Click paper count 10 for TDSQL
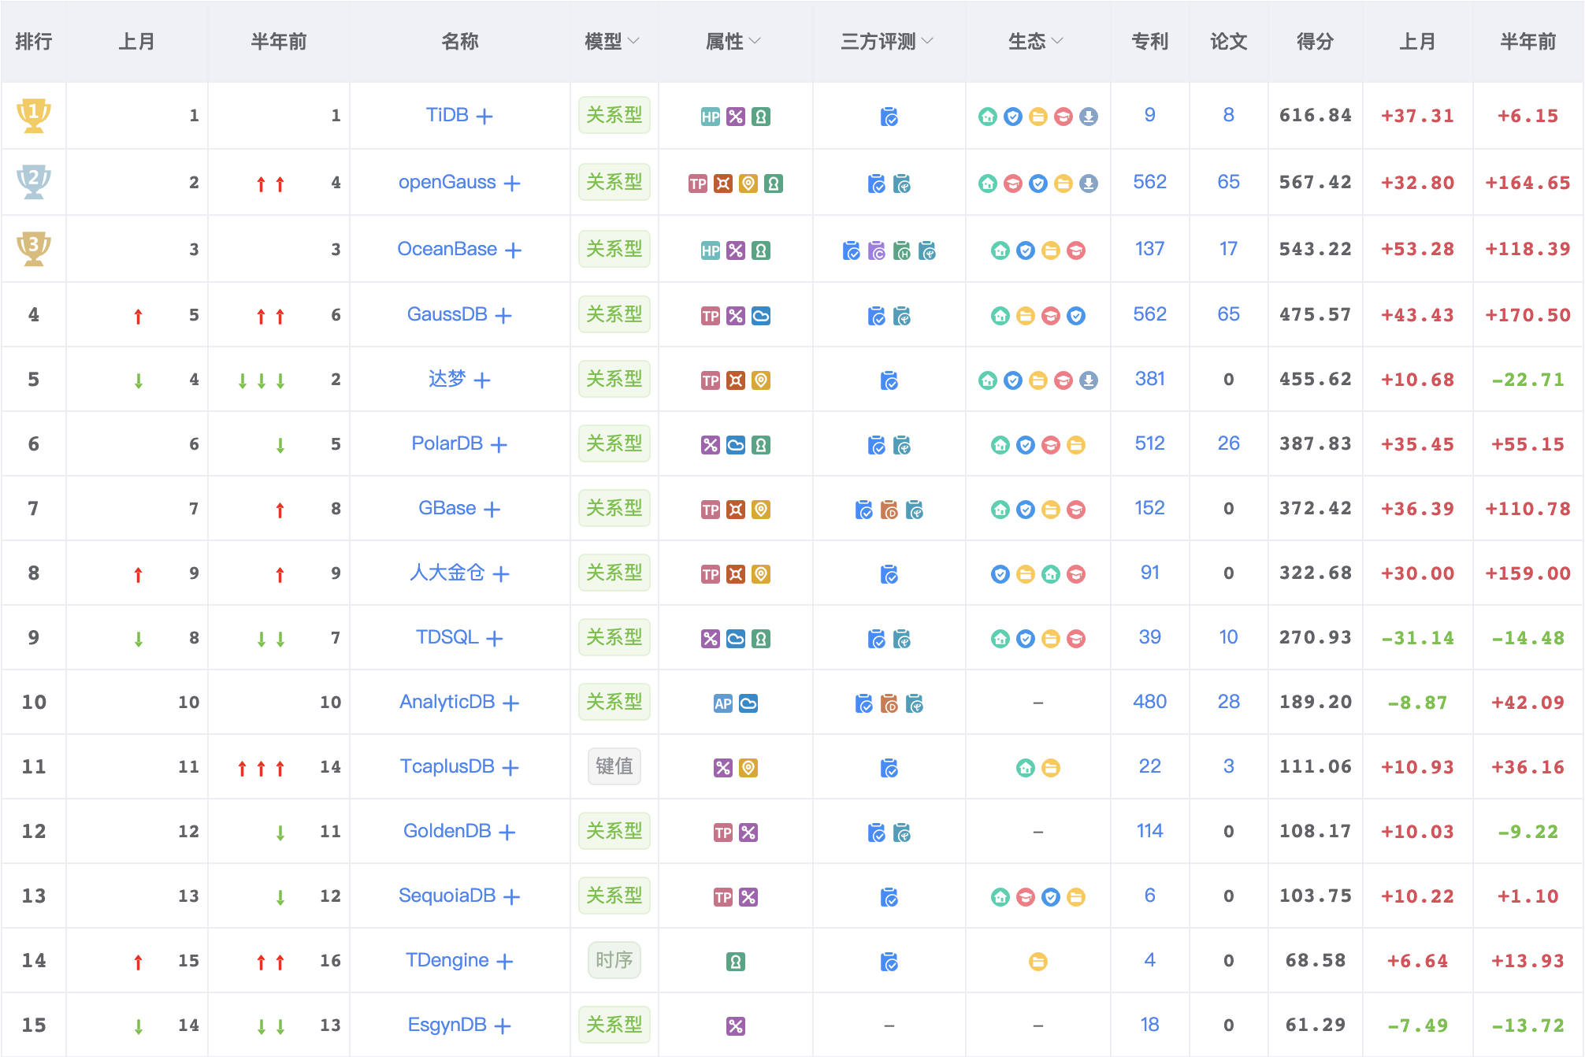The width and height of the screenshot is (1585, 1057). [1229, 637]
